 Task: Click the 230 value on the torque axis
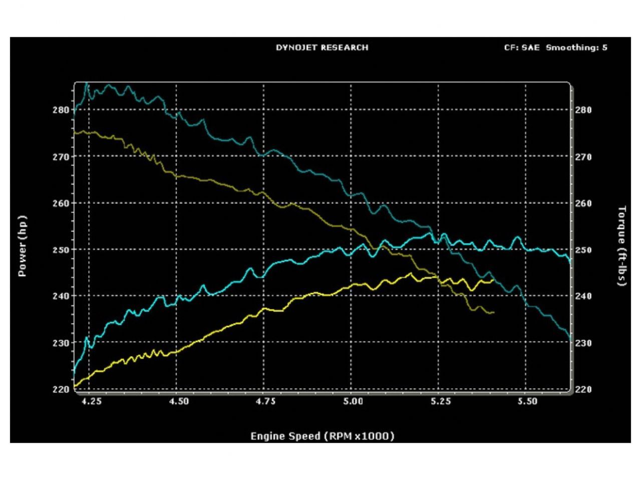pyautogui.click(x=583, y=343)
